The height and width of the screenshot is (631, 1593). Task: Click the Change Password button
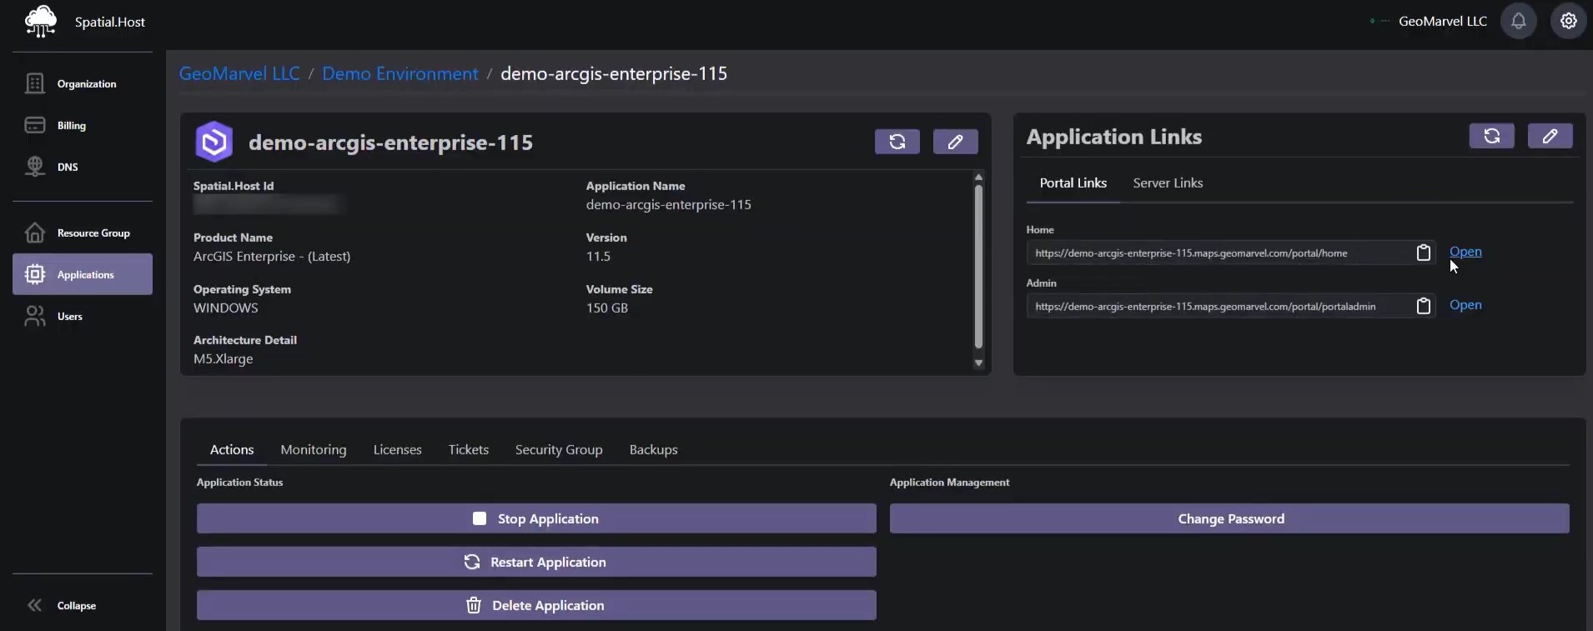tap(1229, 518)
